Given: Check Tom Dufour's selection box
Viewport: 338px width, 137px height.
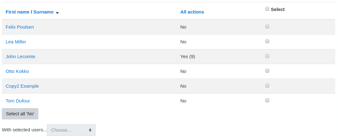Looking at the screenshot, I should tap(267, 100).
